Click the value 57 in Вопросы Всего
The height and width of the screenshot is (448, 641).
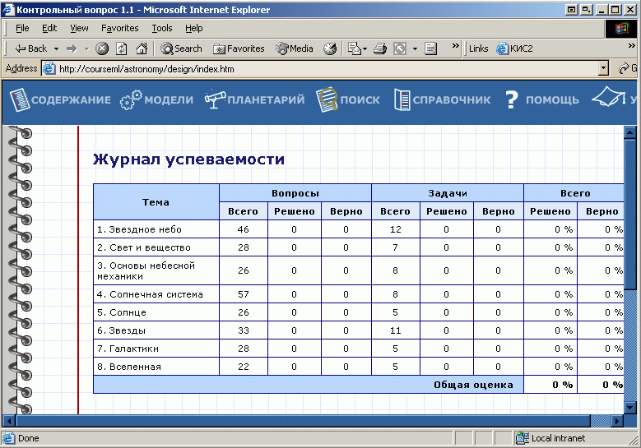coord(244,294)
